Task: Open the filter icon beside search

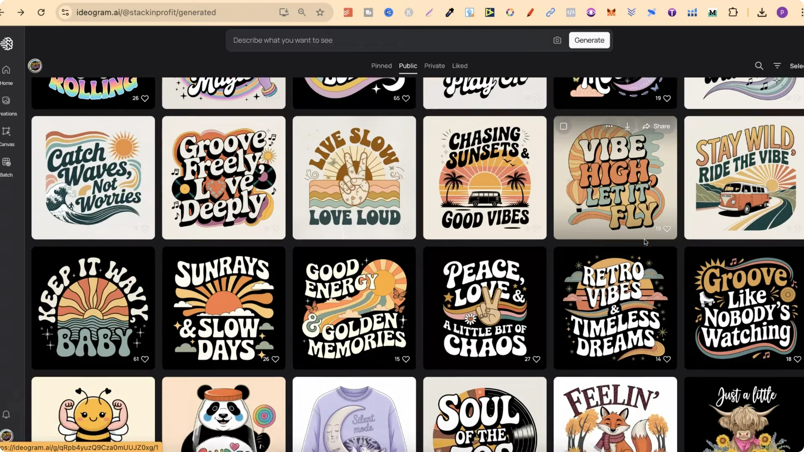Action: pos(777,66)
